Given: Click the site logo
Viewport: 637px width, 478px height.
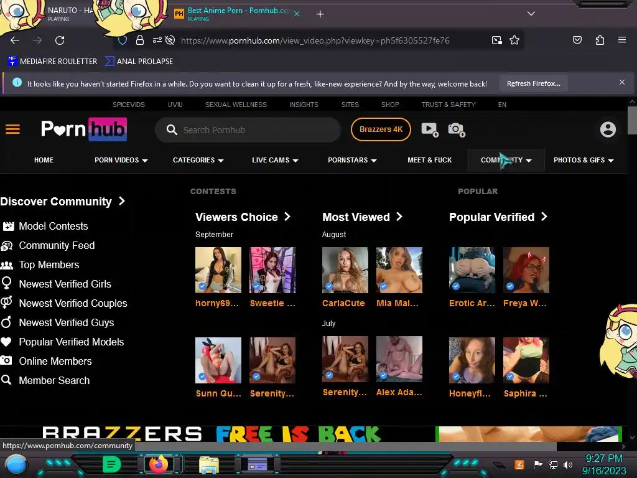Looking at the screenshot, I should pos(84,129).
